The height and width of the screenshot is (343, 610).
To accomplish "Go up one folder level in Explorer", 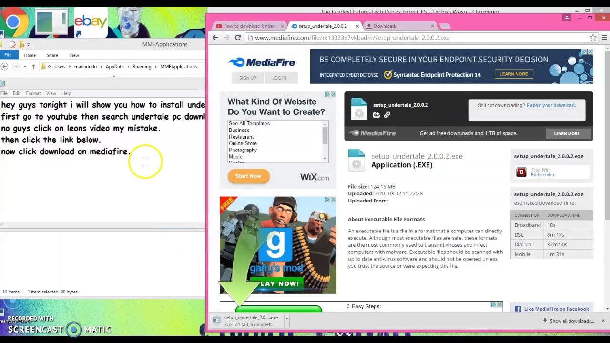I will pyautogui.click(x=33, y=67).
